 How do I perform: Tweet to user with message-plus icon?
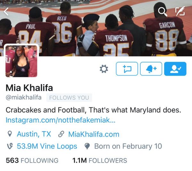click(x=127, y=69)
